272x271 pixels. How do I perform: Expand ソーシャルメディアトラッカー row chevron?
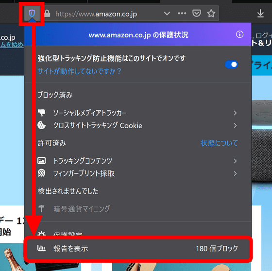(235, 113)
